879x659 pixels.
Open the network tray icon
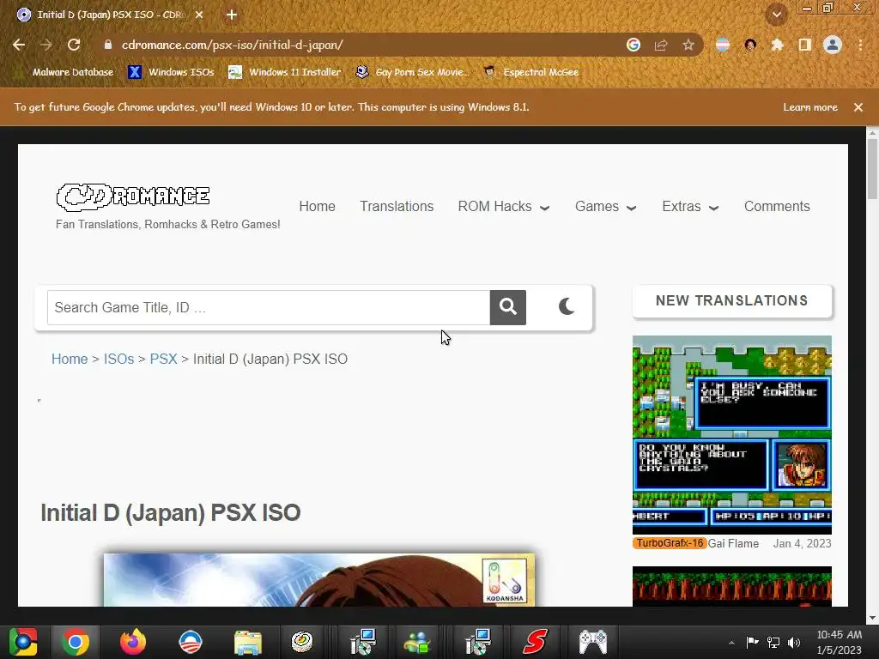pyautogui.click(x=773, y=643)
